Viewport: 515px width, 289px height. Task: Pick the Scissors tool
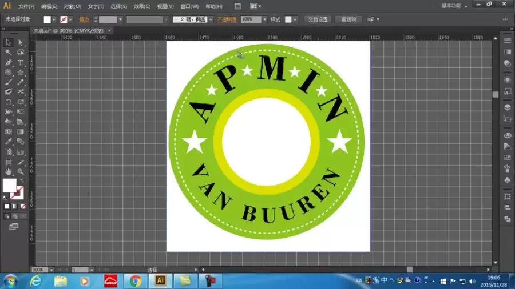21,92
